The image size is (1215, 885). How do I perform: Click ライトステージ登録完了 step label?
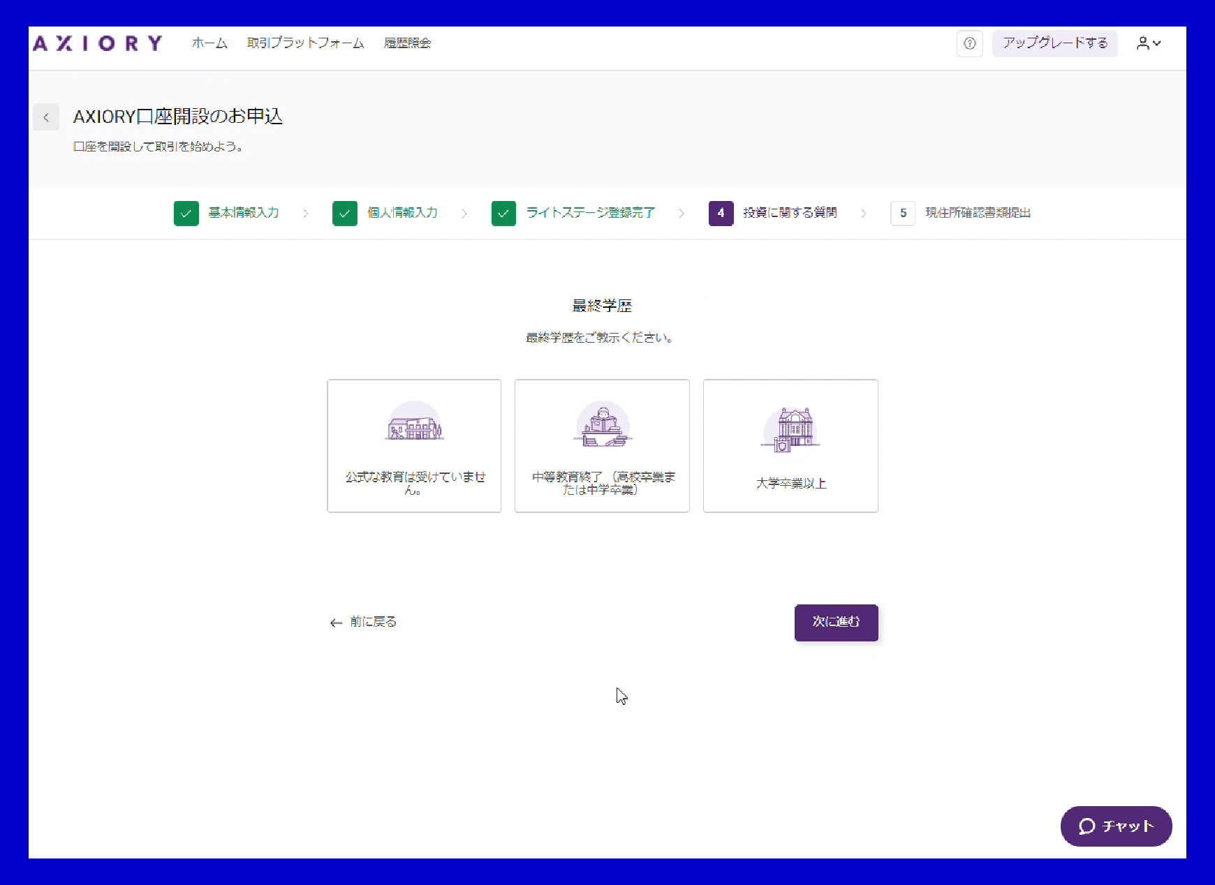pyautogui.click(x=591, y=213)
